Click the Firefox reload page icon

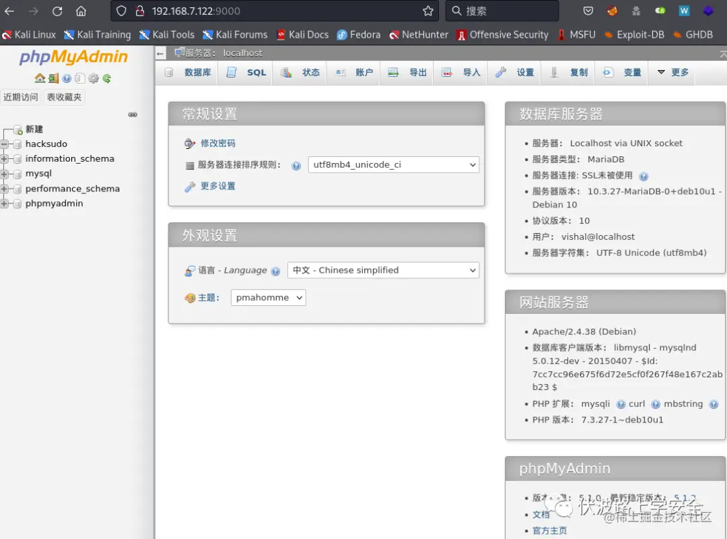[x=57, y=11]
